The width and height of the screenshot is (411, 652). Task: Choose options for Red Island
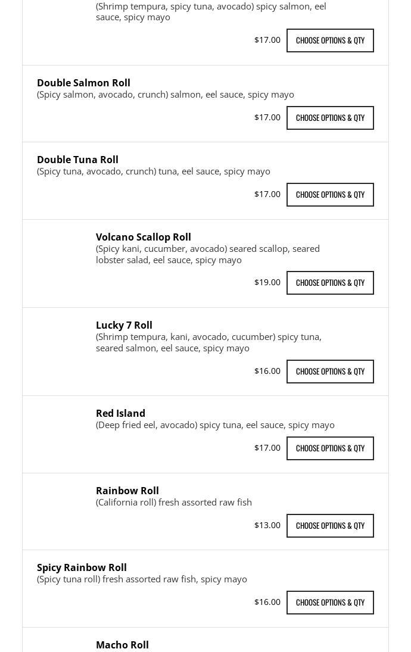330,448
